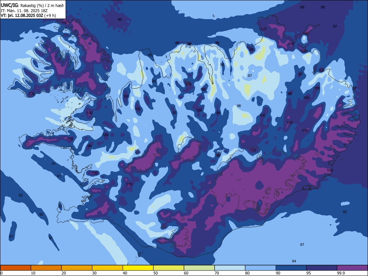Select the 95–99.9 navy legend swatch

(x=322, y=268)
